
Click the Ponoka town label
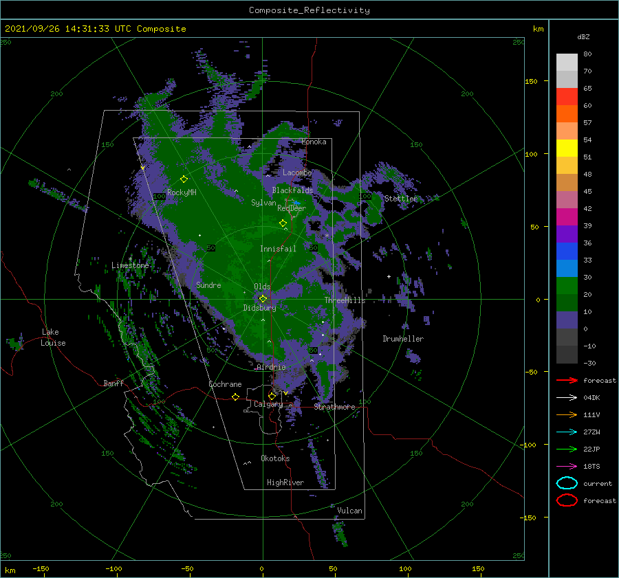point(314,142)
